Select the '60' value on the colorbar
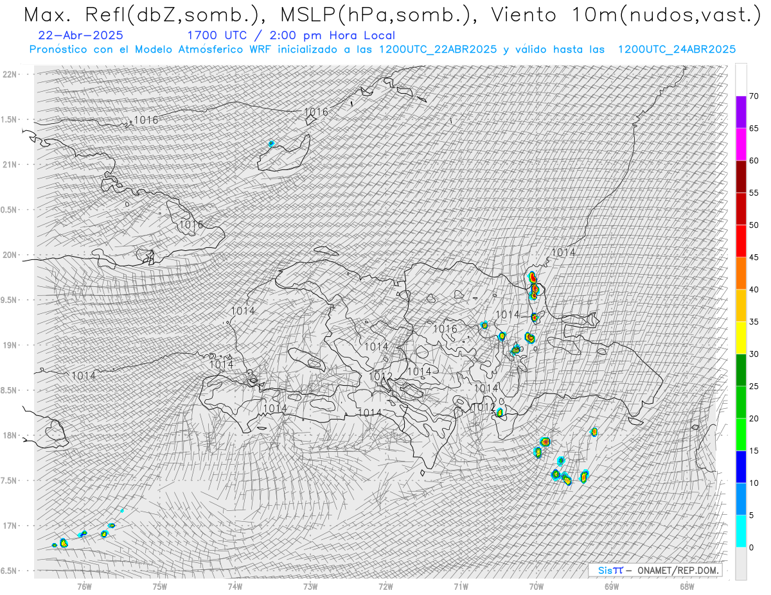The image size is (771, 595). click(754, 160)
